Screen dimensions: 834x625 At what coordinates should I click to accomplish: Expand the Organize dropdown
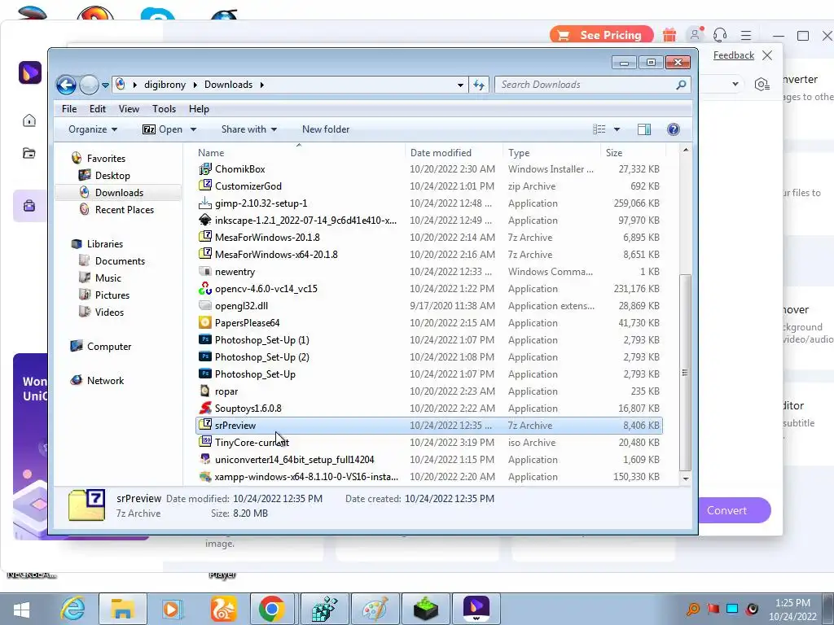coord(93,129)
